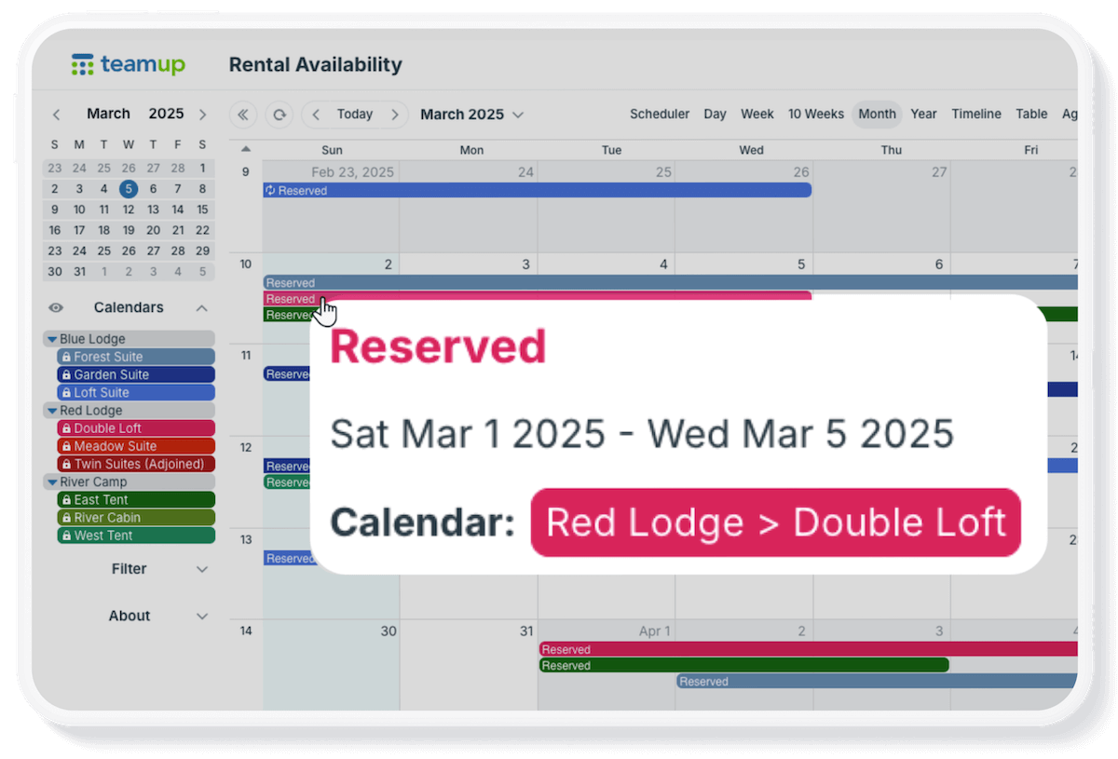Open the green Reserved event starting April 1
The height and width of the screenshot is (759, 1118).
tap(743, 666)
